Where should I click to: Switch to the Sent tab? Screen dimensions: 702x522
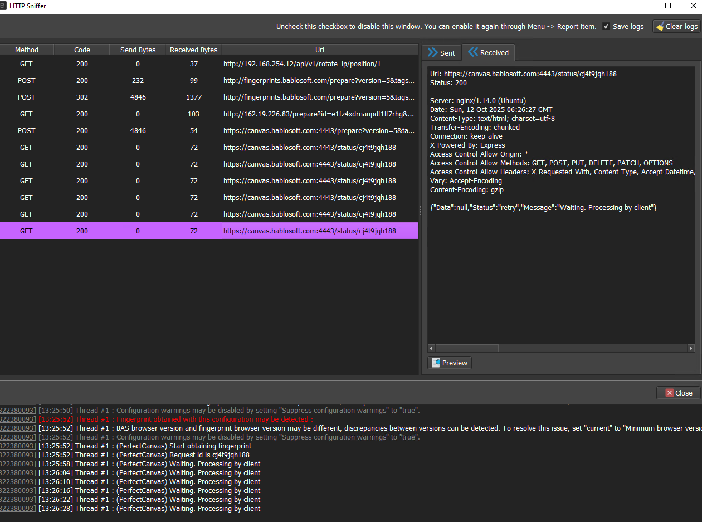(441, 53)
